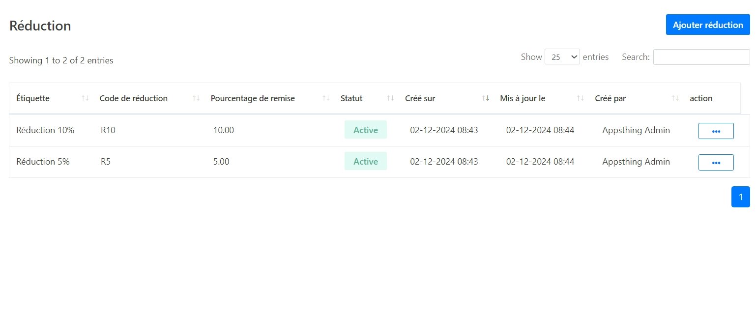Click the action column header
756x314 pixels.
tap(701, 98)
